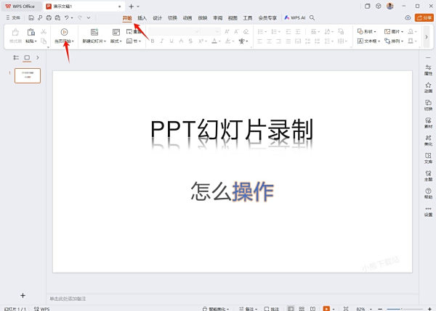
Task: Open the 属性 properties sidebar panel
Action: (428, 70)
